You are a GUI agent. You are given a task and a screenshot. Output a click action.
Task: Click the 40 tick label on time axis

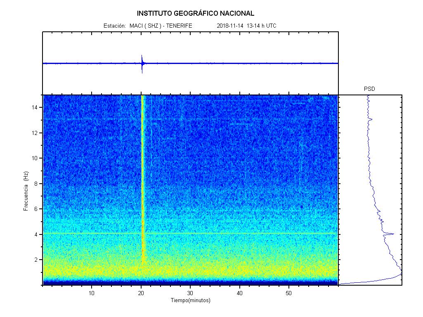239,293
